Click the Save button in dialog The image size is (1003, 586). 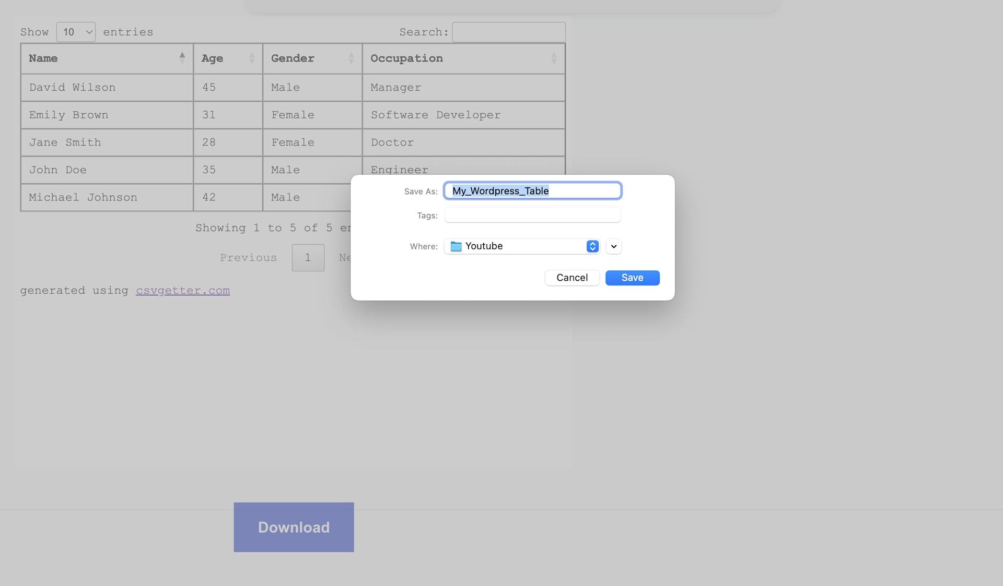[x=632, y=278]
